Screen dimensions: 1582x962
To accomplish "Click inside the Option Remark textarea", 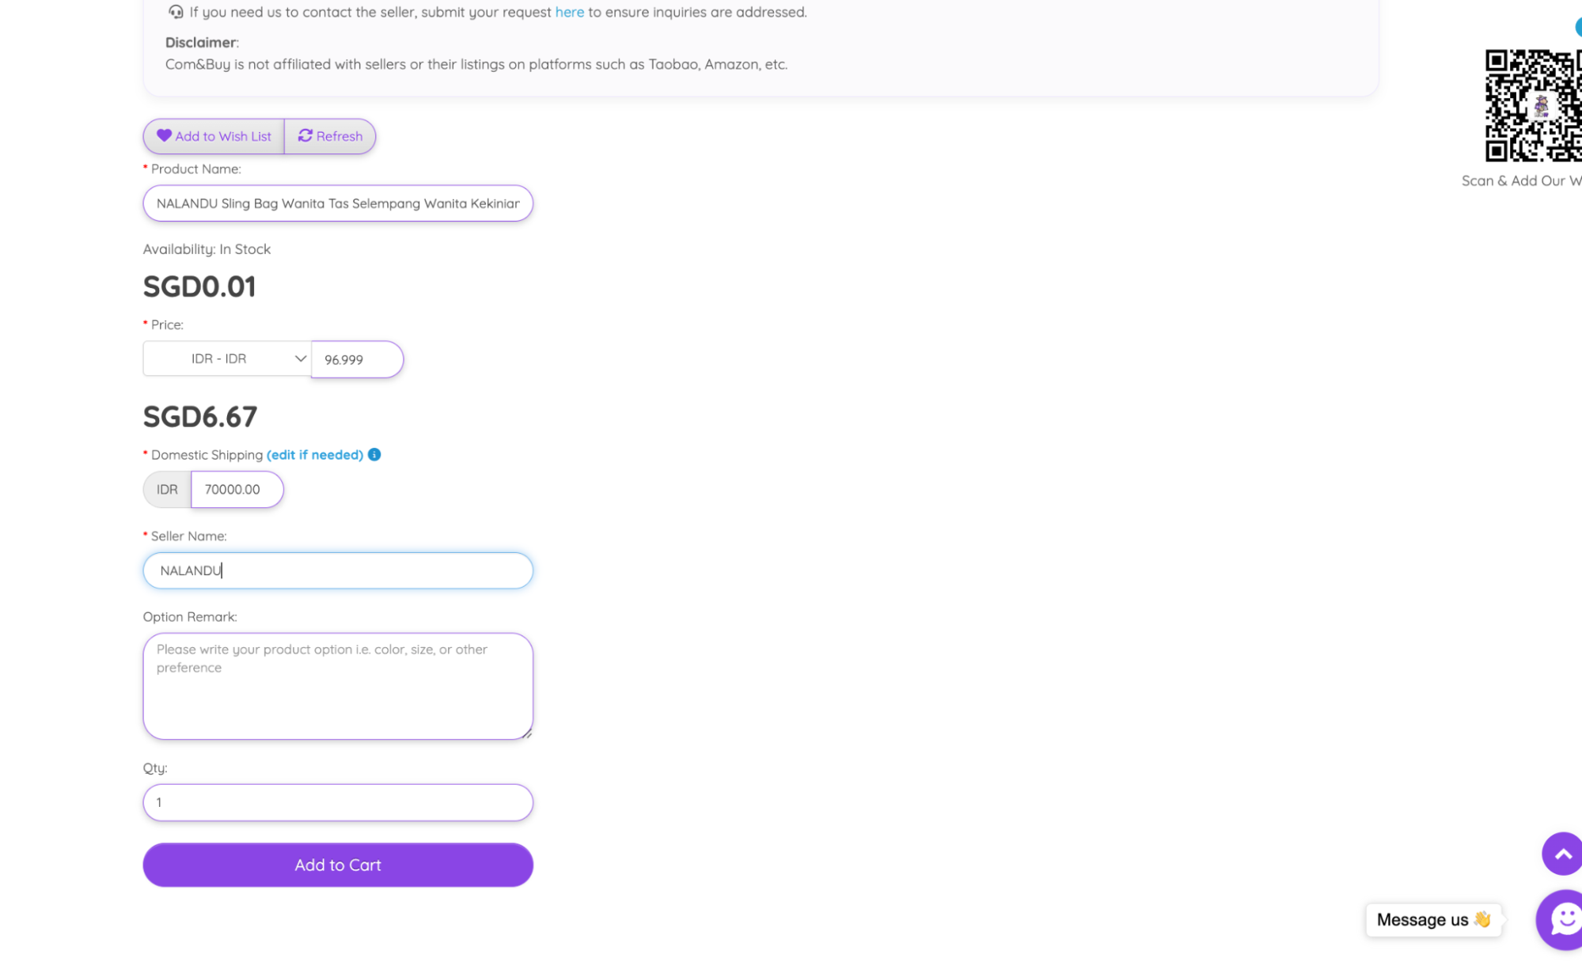I will tap(338, 686).
